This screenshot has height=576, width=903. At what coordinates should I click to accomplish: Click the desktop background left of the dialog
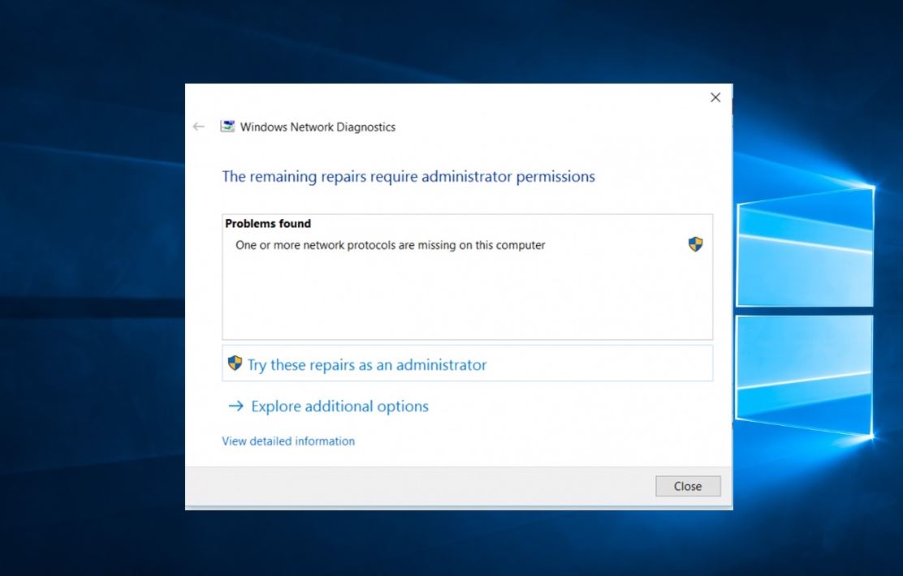(89, 325)
